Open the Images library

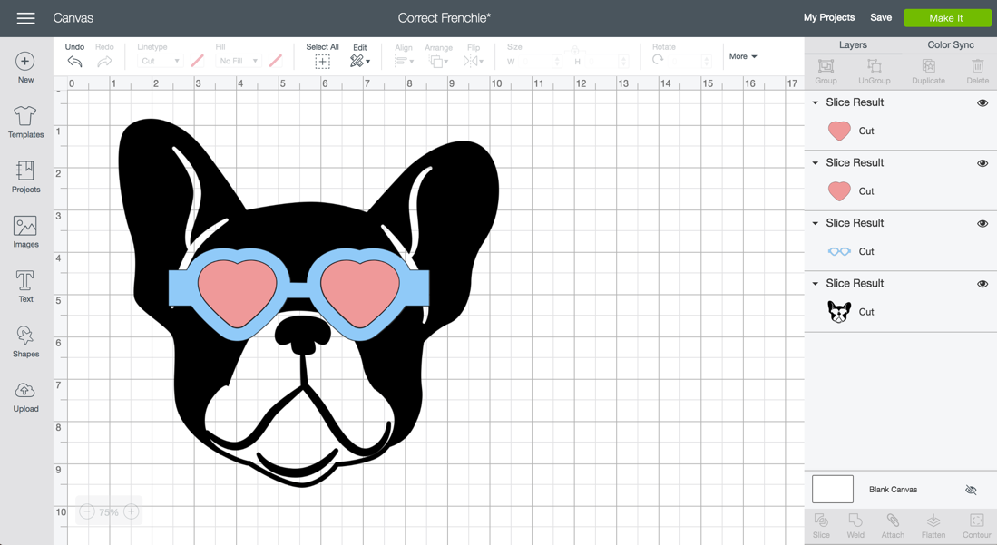pyautogui.click(x=25, y=231)
